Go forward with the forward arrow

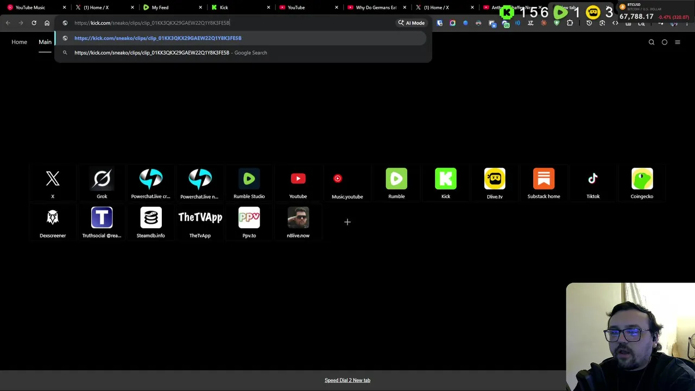point(21,23)
